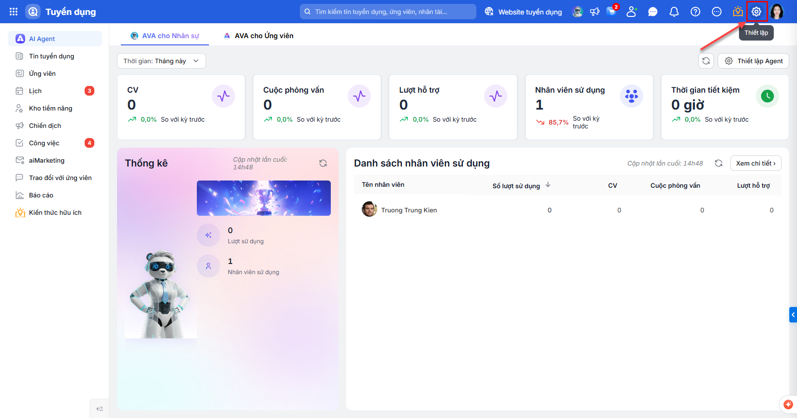Open Kiến thức hữu ích in the sidebar
Screen dimensions: 797x418
coord(55,212)
